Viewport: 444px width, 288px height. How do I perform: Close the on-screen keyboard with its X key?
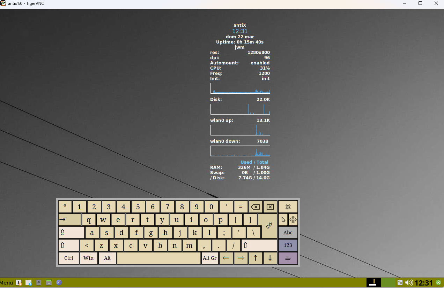(288, 207)
